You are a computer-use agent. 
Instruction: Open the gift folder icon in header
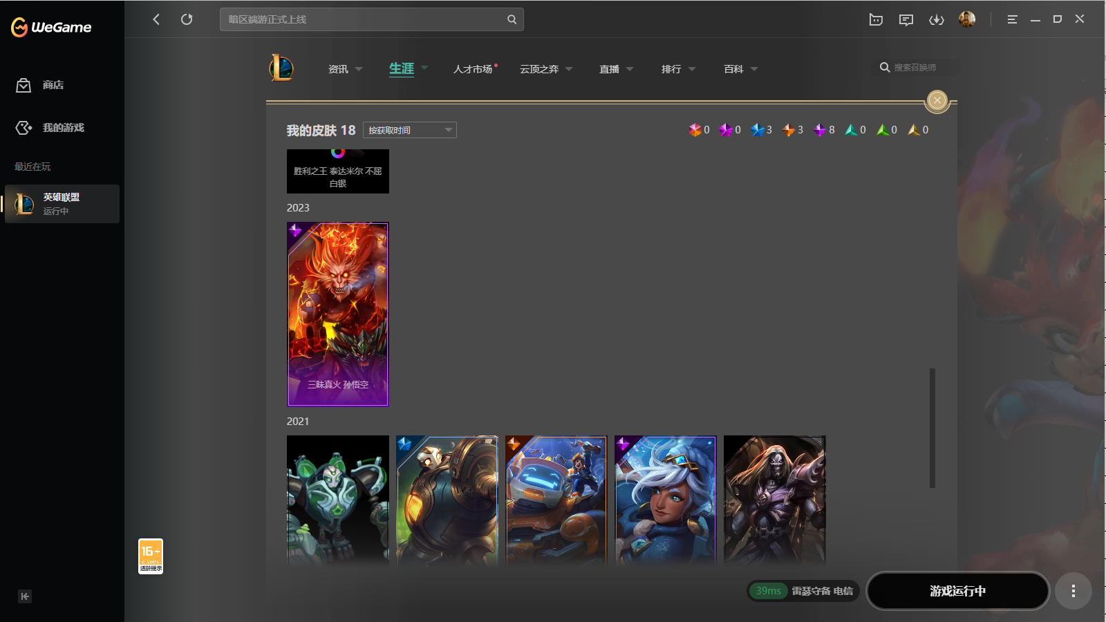tap(876, 19)
